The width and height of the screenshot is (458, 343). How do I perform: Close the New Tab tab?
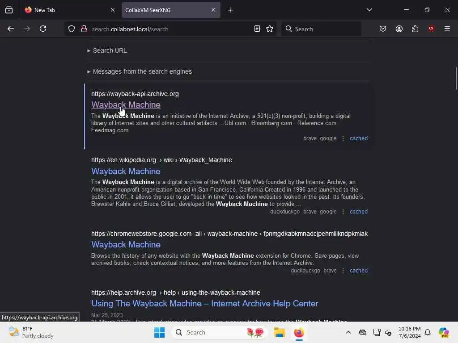tap(113, 10)
